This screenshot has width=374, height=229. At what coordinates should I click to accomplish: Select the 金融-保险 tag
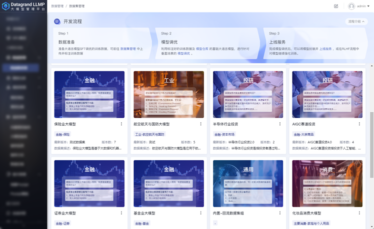point(63,134)
